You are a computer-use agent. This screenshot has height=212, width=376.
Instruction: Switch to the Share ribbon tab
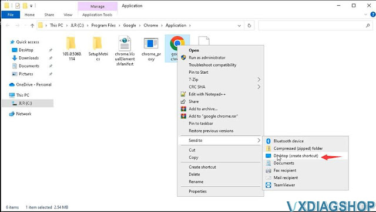coord(49,15)
